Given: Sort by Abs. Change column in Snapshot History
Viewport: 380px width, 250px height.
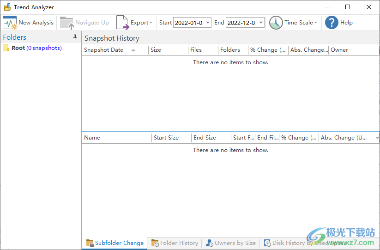Looking at the screenshot, I should point(308,50).
